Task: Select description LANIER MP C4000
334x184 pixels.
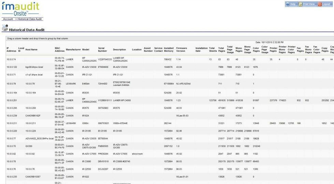Action: [122, 101]
